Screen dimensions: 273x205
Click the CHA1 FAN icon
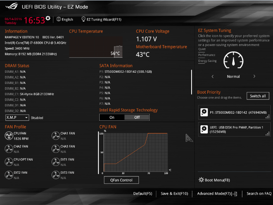click(55, 135)
